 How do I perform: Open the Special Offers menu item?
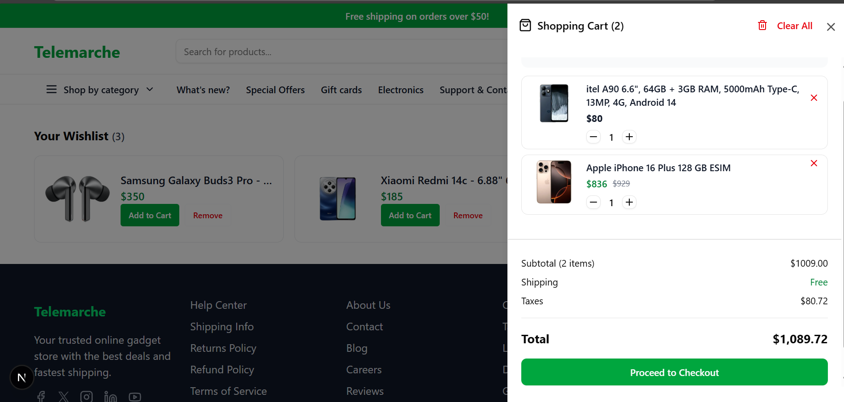[275, 90]
